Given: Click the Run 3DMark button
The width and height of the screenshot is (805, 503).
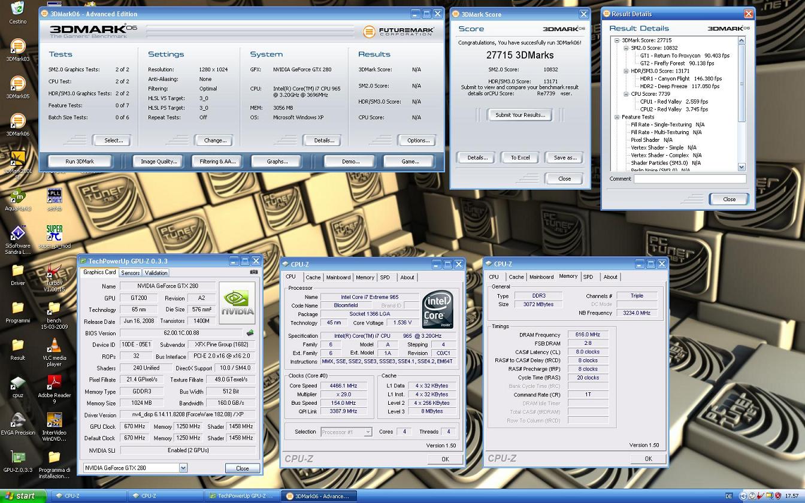Looking at the screenshot, I should 80,161.
